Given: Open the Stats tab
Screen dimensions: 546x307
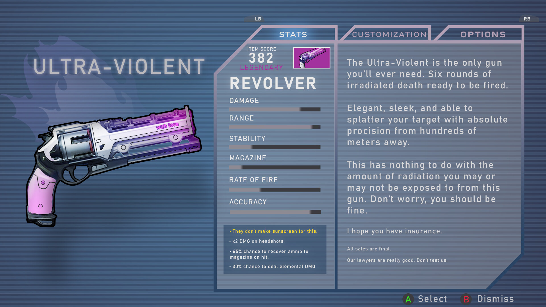Looking at the screenshot, I should click(x=293, y=35).
